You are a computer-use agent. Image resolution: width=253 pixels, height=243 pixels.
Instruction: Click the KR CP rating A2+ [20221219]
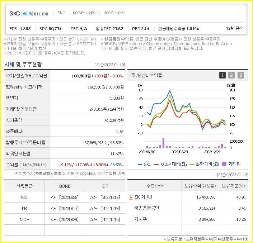(105, 208)
